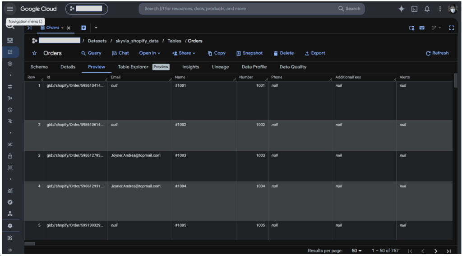Viewport: 462px width, 256px height.
Task: Click the Email column header
Action: 140,77
